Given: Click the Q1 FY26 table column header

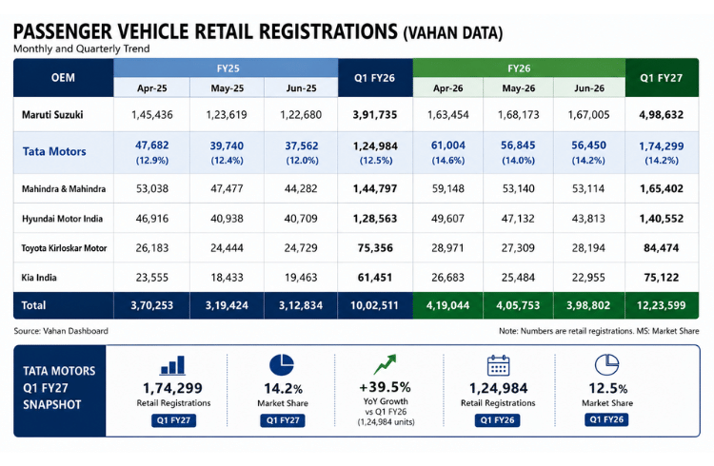Looking at the screenshot, I should (x=375, y=78).
